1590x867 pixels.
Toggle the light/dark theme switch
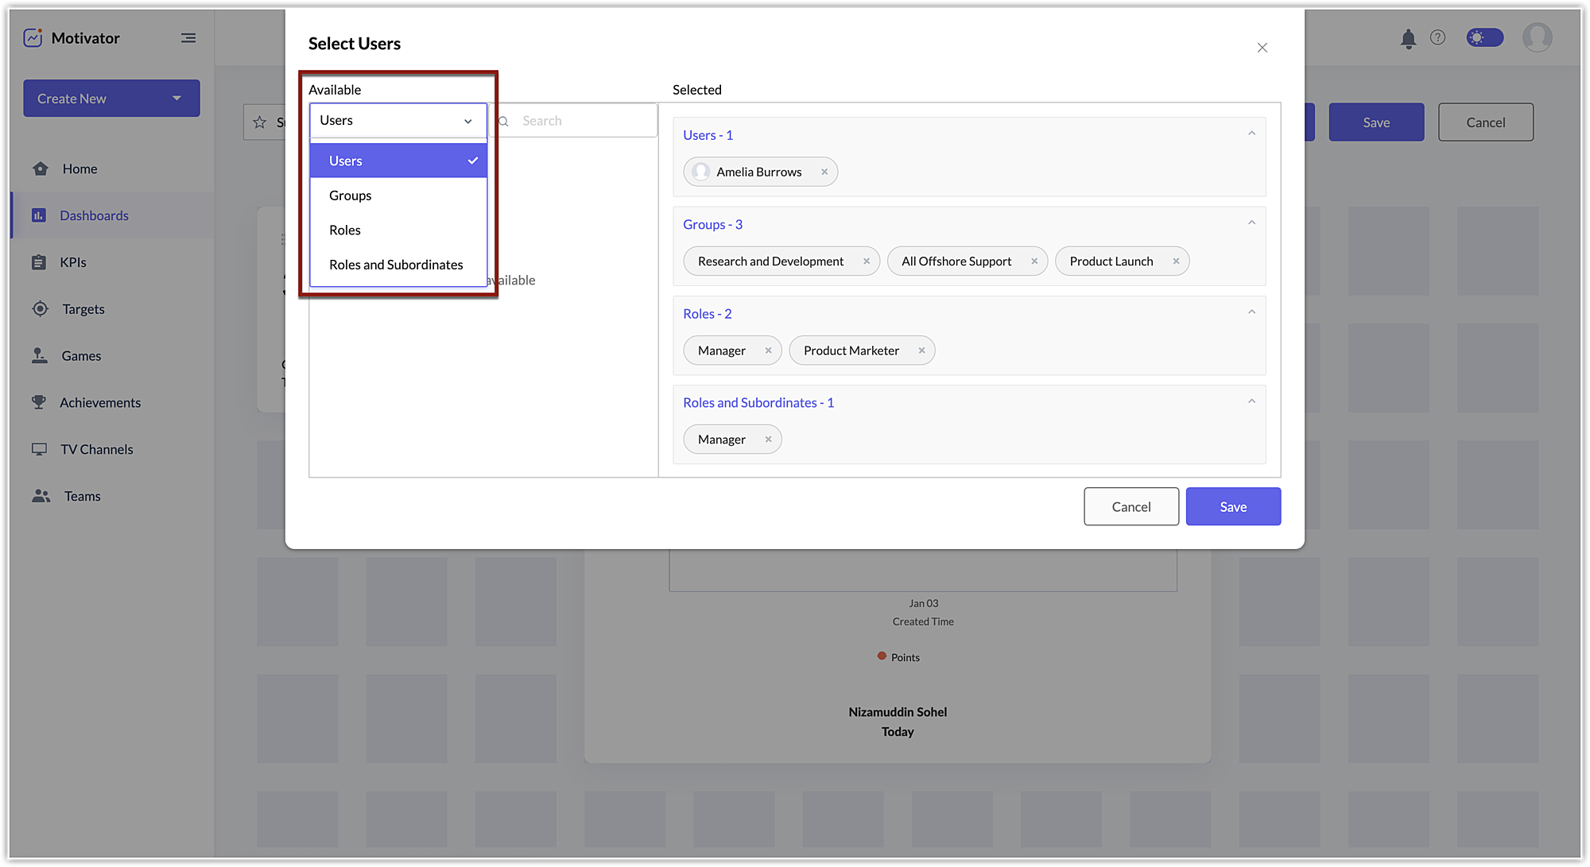(x=1484, y=37)
